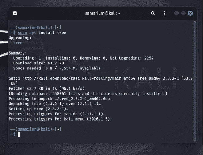
Task: Click the cursor at the last prompt
Action: [19, 134]
